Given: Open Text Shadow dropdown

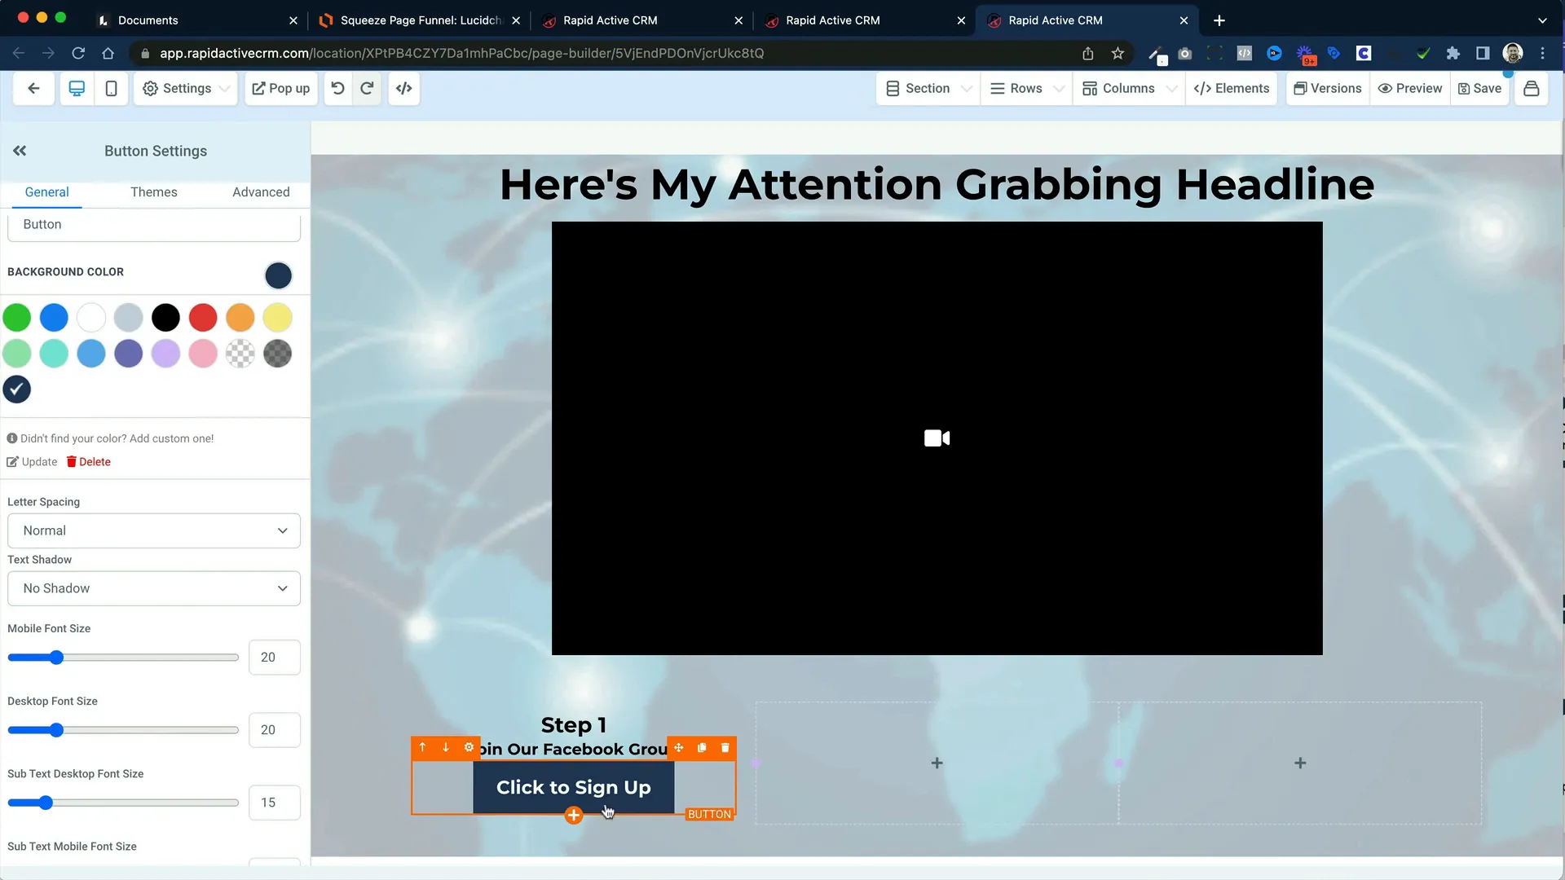Looking at the screenshot, I should click(x=154, y=588).
